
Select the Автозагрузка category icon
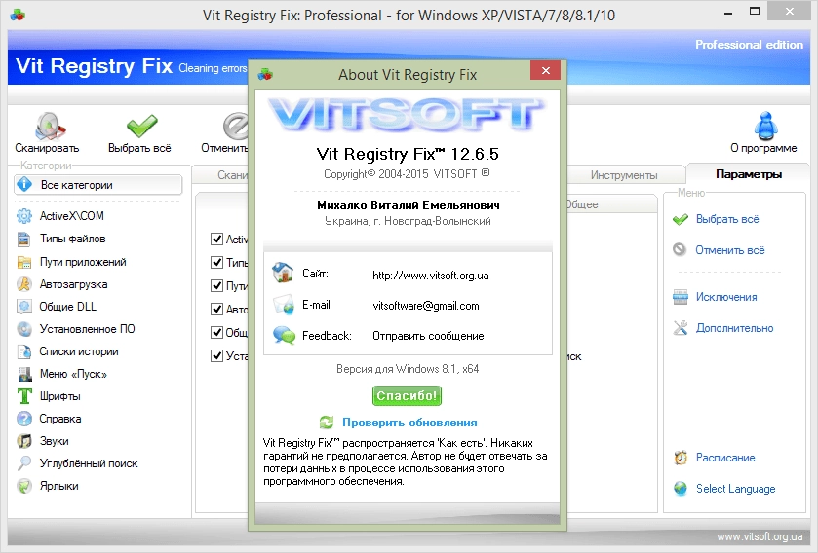[24, 284]
